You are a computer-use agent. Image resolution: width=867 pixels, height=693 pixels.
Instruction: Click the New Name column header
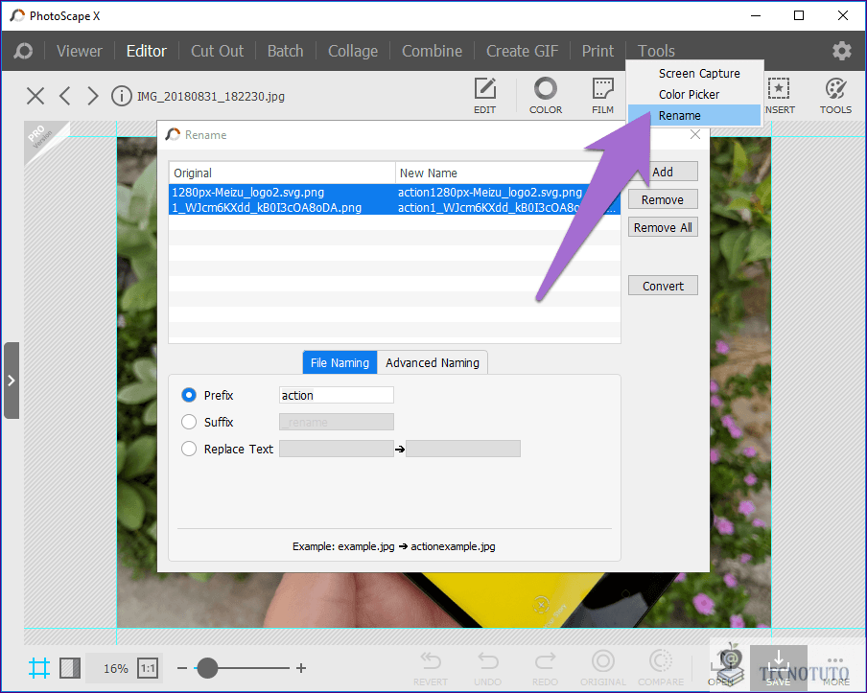(x=507, y=173)
